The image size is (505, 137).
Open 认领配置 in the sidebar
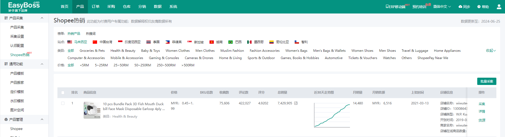click(x=17, y=46)
